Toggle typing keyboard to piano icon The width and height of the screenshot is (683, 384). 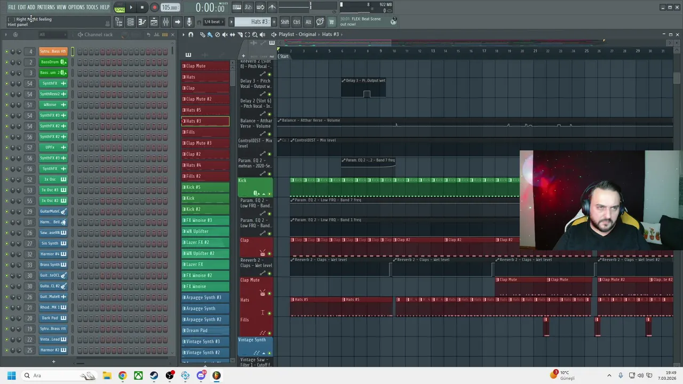coord(236,7)
